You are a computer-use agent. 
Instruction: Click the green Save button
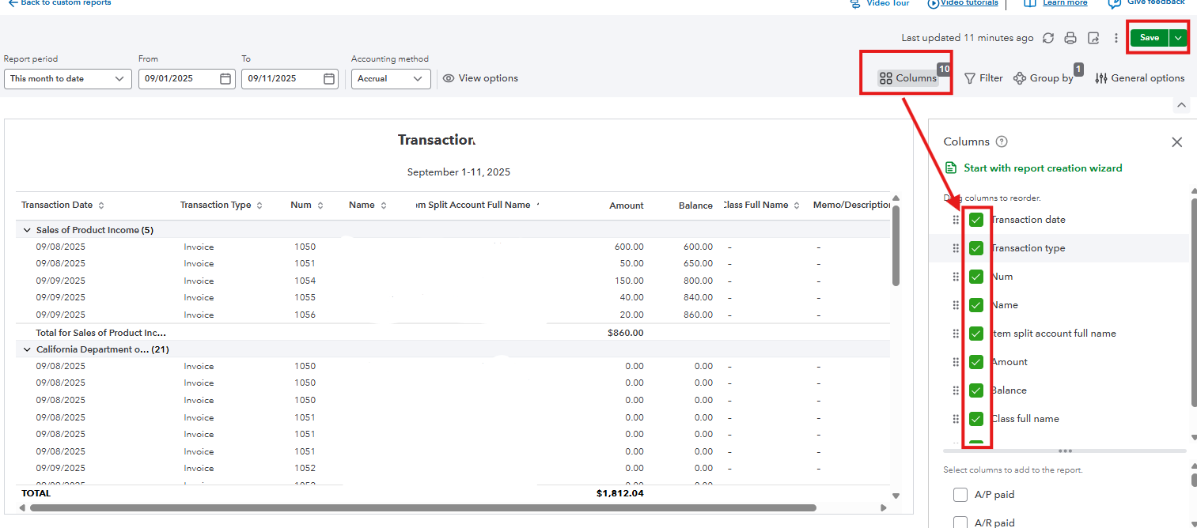1149,38
